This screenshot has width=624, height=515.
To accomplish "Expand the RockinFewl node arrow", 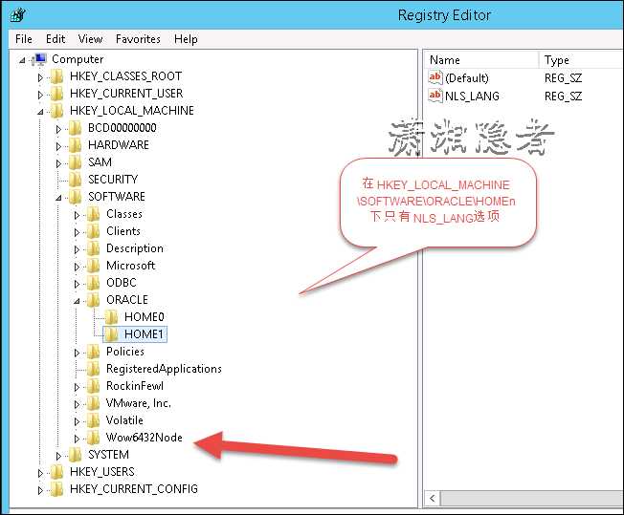I will pos(77,387).
